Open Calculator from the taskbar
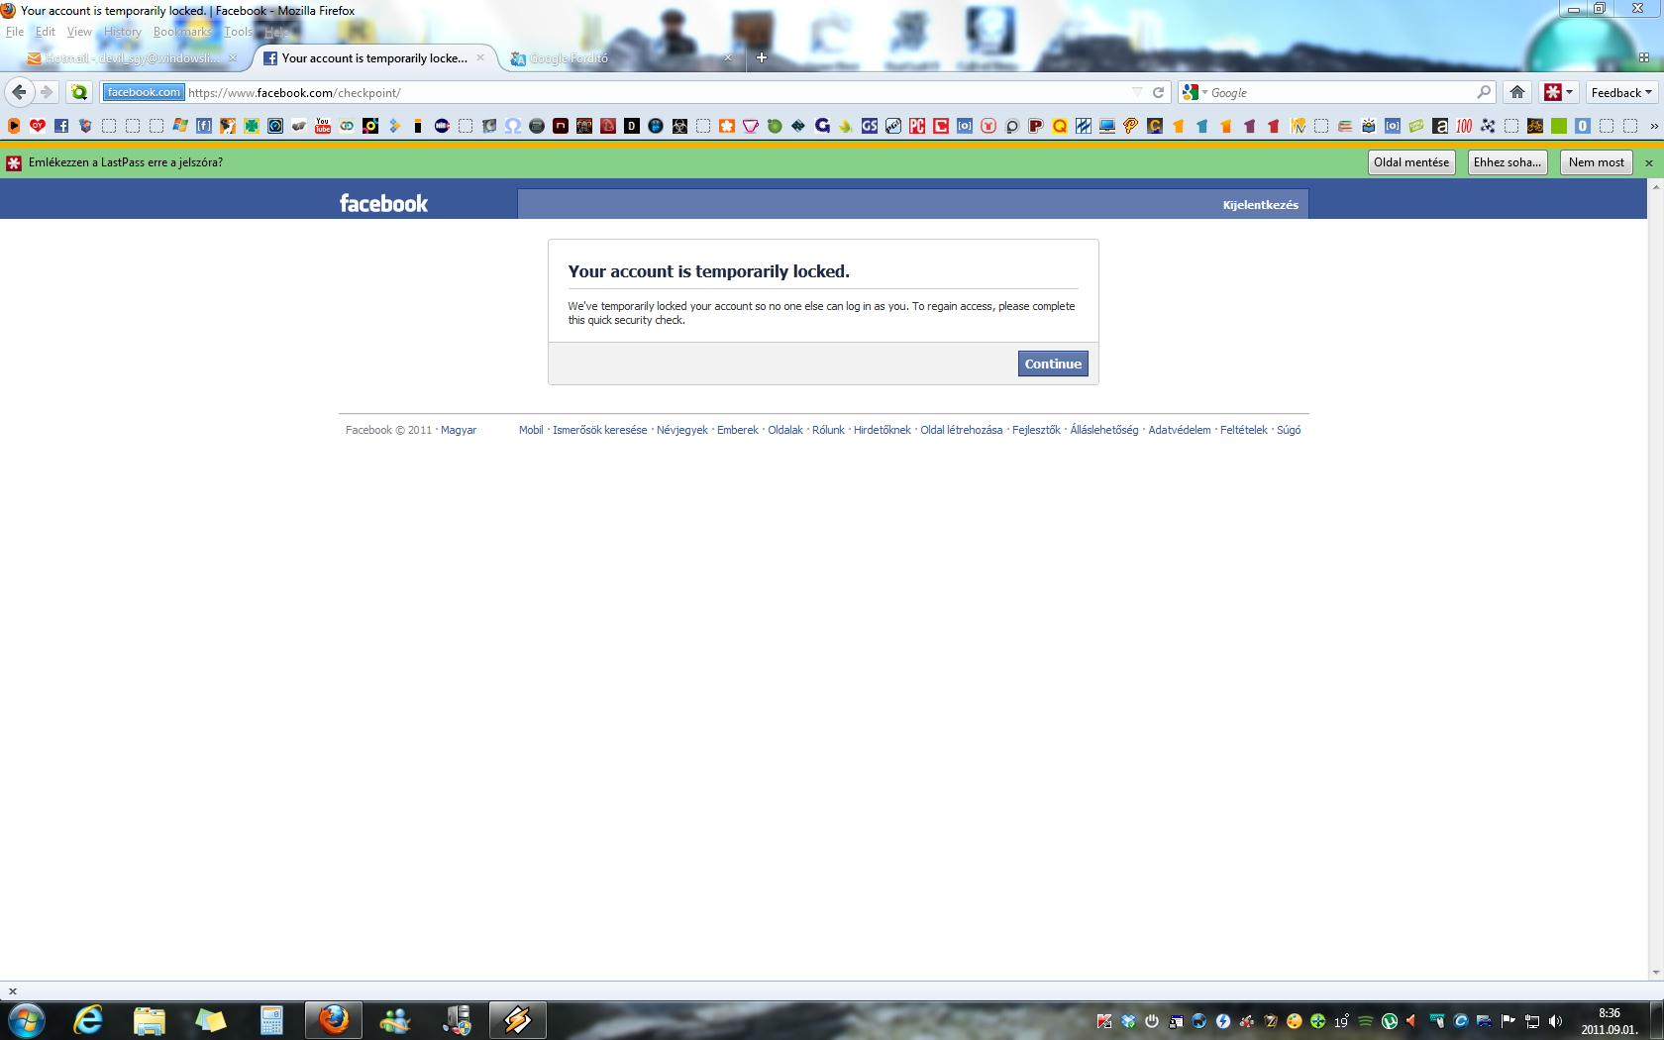This screenshot has width=1664, height=1040. (x=271, y=1020)
